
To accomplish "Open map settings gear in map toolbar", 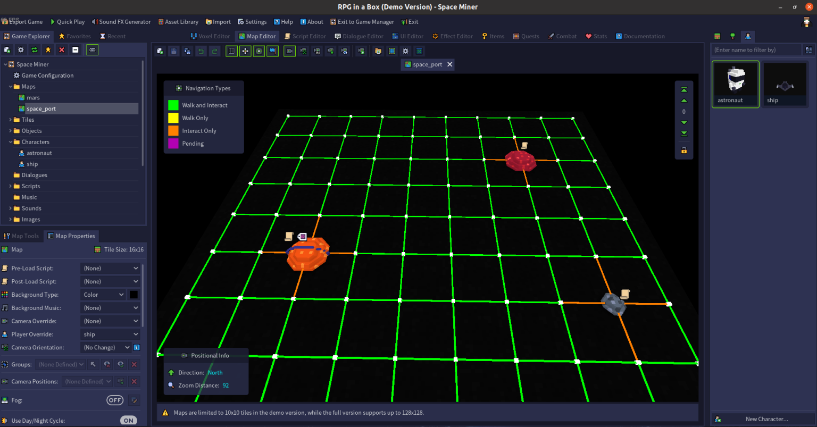I will 405,51.
